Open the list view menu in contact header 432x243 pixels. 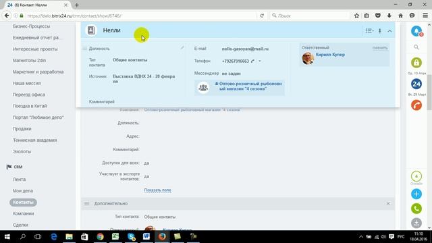(369, 31)
